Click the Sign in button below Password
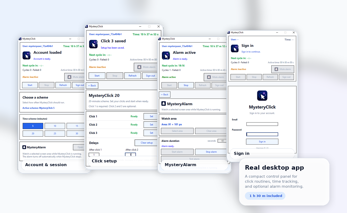 [x=262, y=142]
